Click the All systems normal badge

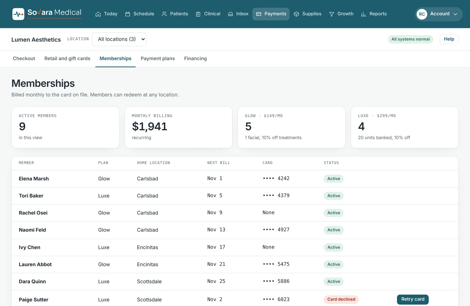pos(410,39)
